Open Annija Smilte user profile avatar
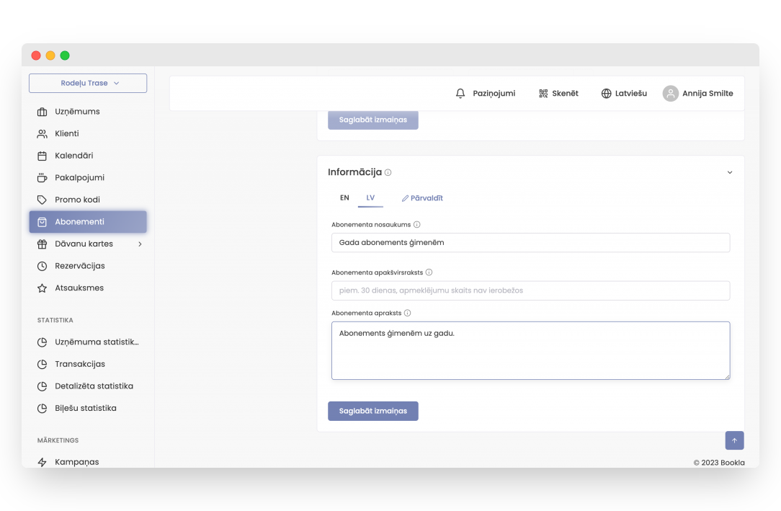The width and height of the screenshot is (781, 511). tap(671, 94)
